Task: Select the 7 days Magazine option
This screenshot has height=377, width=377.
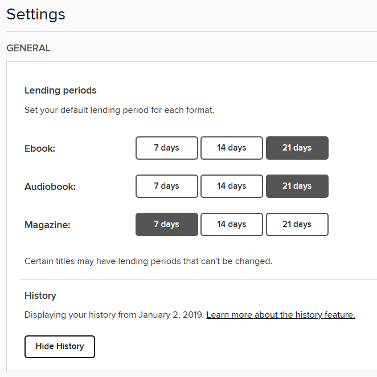Action: (x=166, y=224)
